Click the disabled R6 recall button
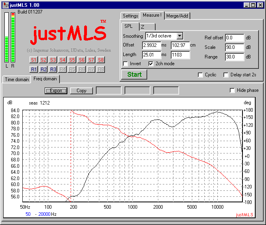Viewport: 266px width, 225px height. (81, 69)
